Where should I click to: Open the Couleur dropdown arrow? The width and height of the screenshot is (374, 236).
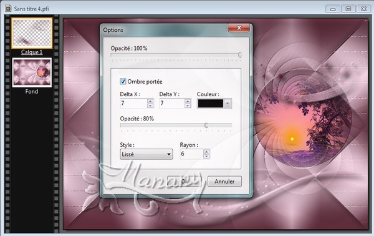point(228,104)
